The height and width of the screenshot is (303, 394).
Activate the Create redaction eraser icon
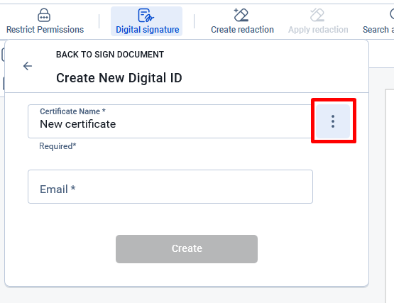coord(241,15)
